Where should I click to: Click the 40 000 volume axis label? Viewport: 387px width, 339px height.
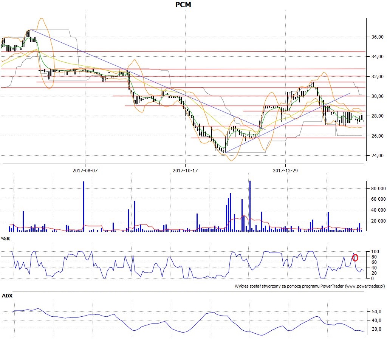click(x=378, y=210)
